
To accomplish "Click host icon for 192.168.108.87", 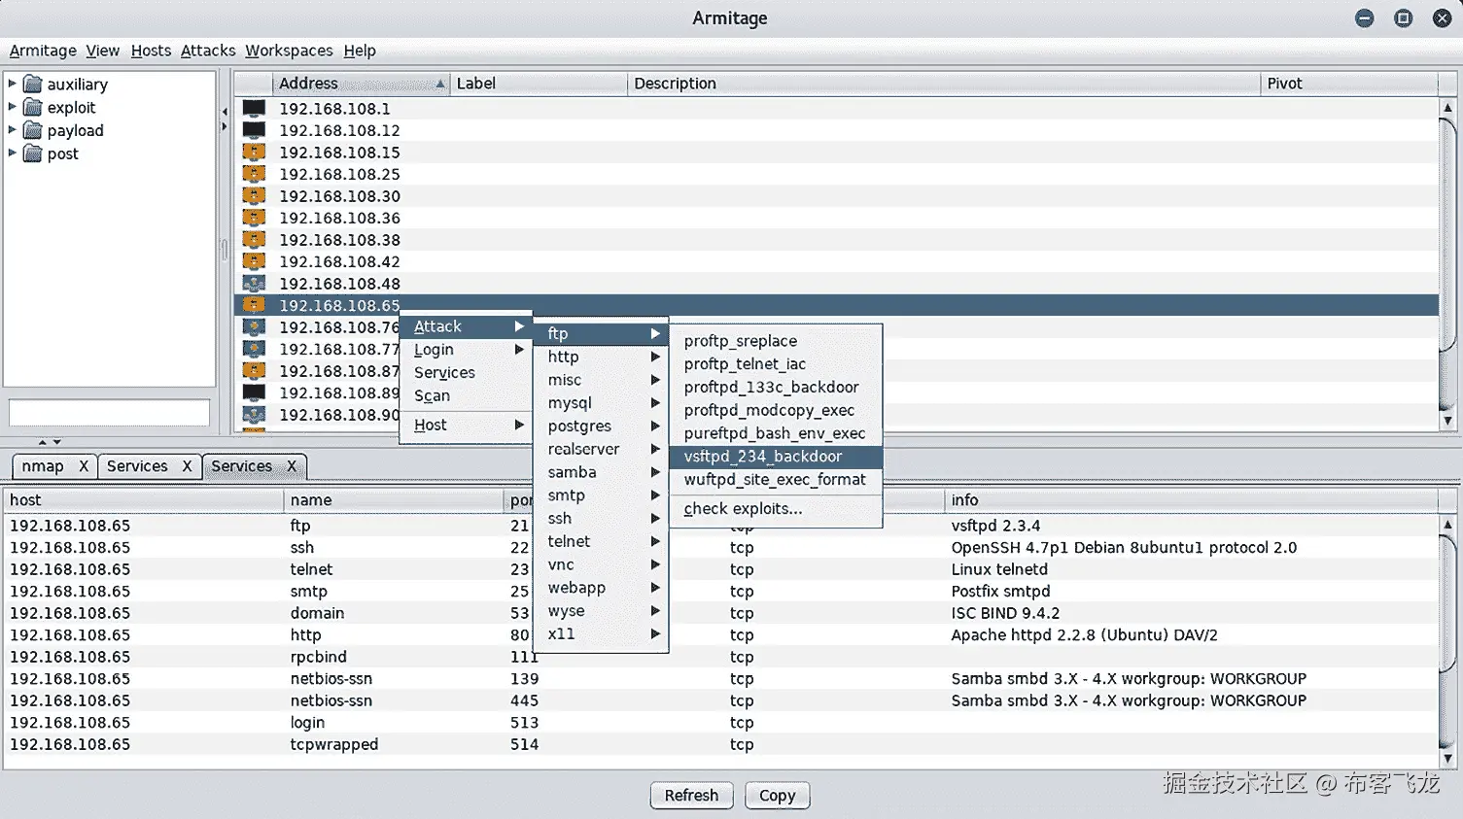I will coord(254,370).
